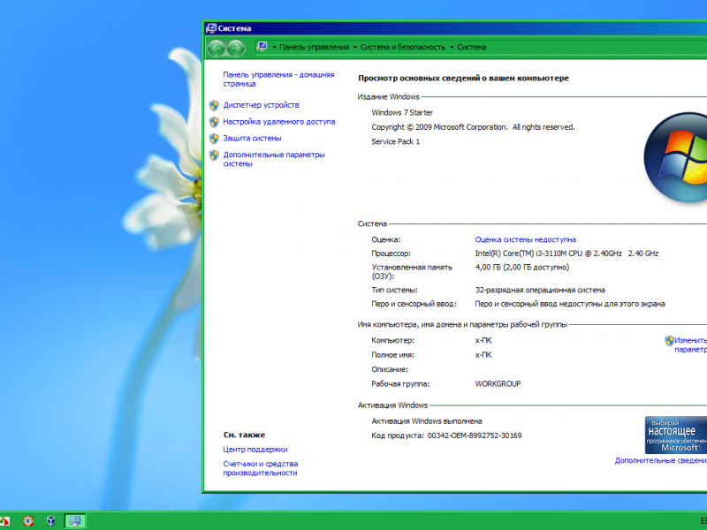Open Дополнительные параметры системы link

[274, 159]
